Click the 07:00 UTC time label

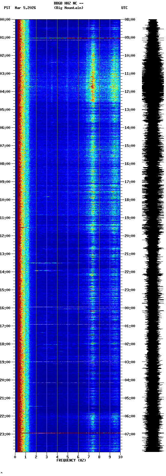130,434
